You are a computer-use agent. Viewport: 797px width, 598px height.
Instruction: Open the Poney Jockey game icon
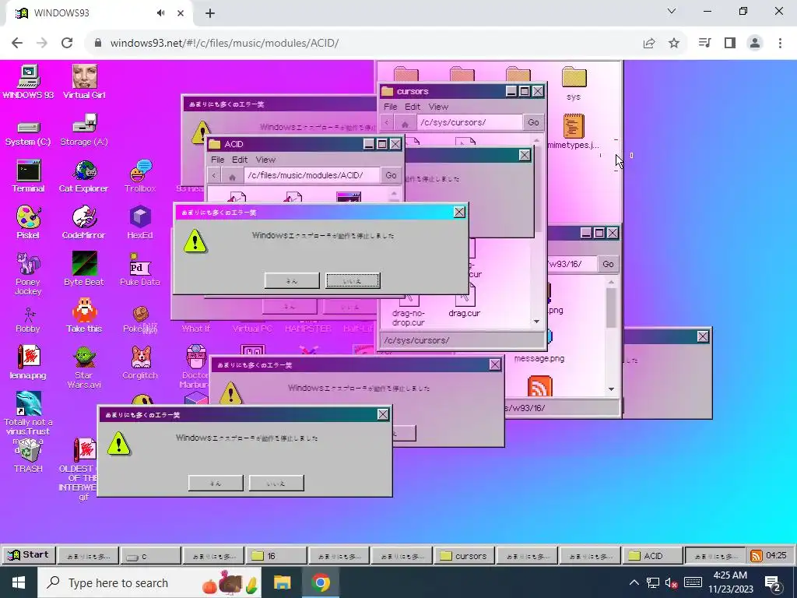click(x=28, y=273)
